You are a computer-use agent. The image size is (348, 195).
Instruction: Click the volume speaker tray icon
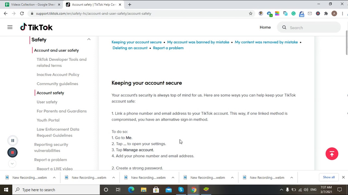pos(306,190)
